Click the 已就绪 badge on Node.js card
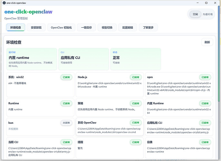Screen dimensions: 221x161 (x=136, y=77)
